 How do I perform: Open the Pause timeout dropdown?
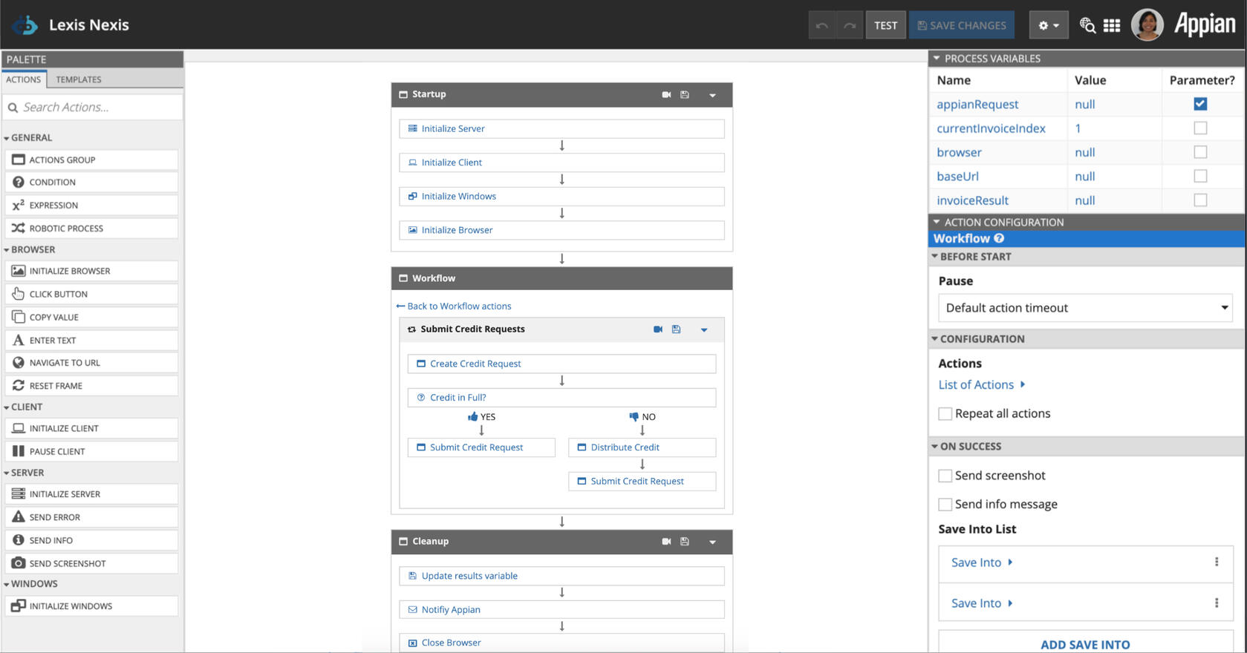[x=1084, y=308]
